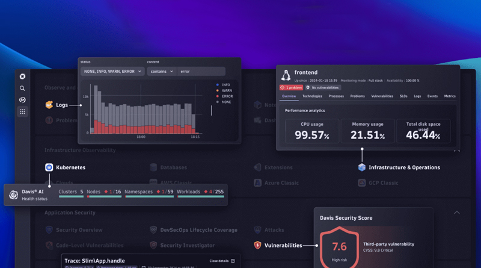Click the Extensions app icon
The width and height of the screenshot is (481, 268).
(x=258, y=167)
